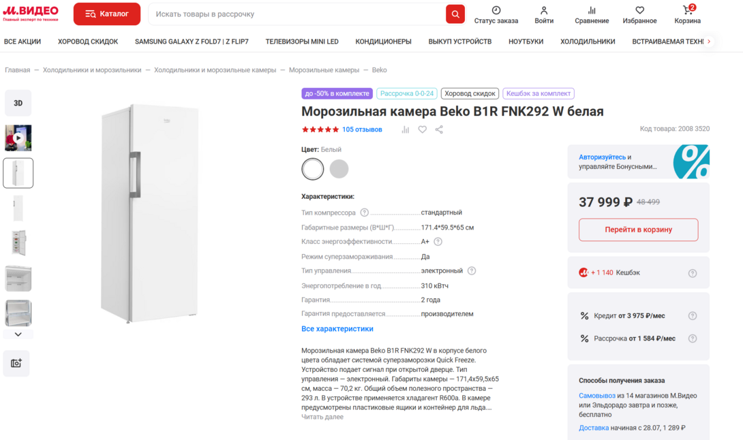Click the five-star rating

click(320, 129)
